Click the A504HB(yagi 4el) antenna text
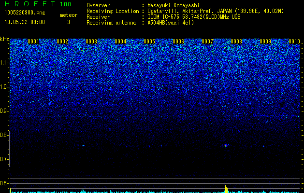304x193 pixels. [x=171, y=23]
